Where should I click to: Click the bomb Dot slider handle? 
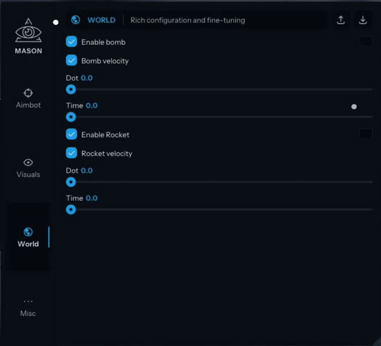71,89
